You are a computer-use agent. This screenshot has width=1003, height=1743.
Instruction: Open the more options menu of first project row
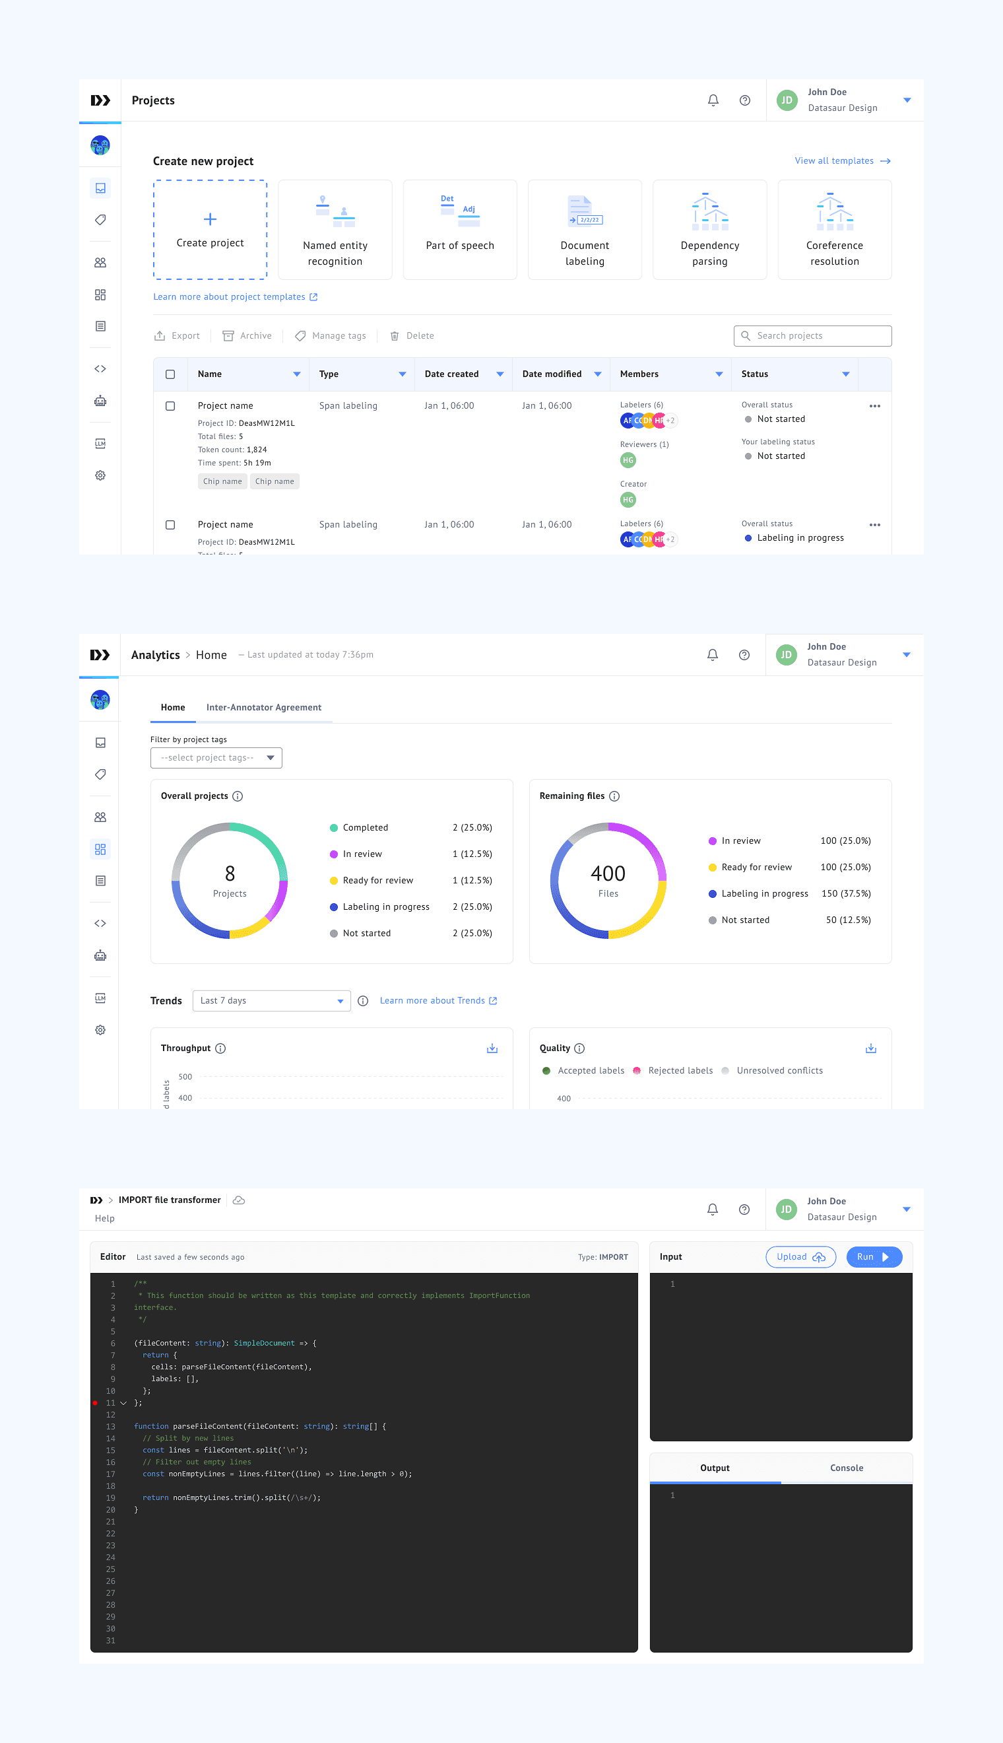click(875, 406)
